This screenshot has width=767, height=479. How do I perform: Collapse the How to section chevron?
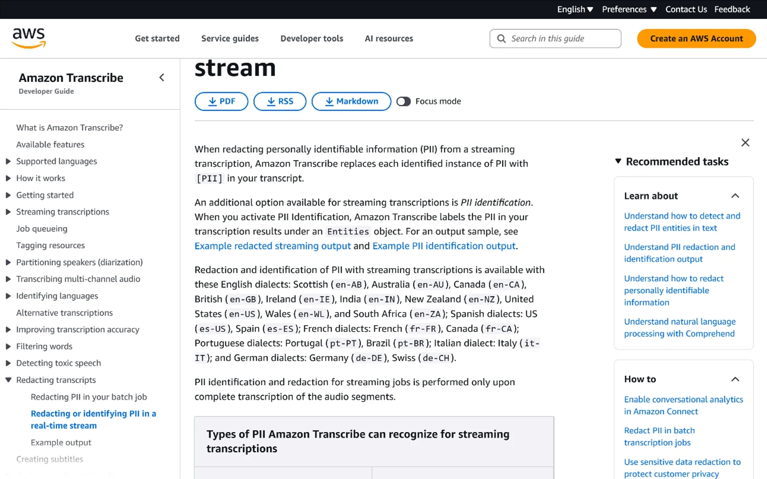pos(735,379)
